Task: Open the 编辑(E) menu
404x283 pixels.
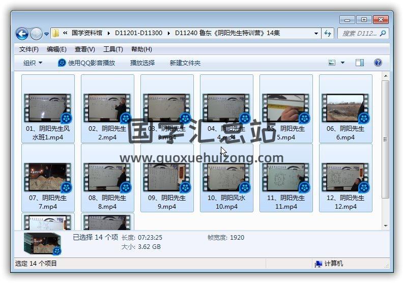Action: (x=56, y=49)
